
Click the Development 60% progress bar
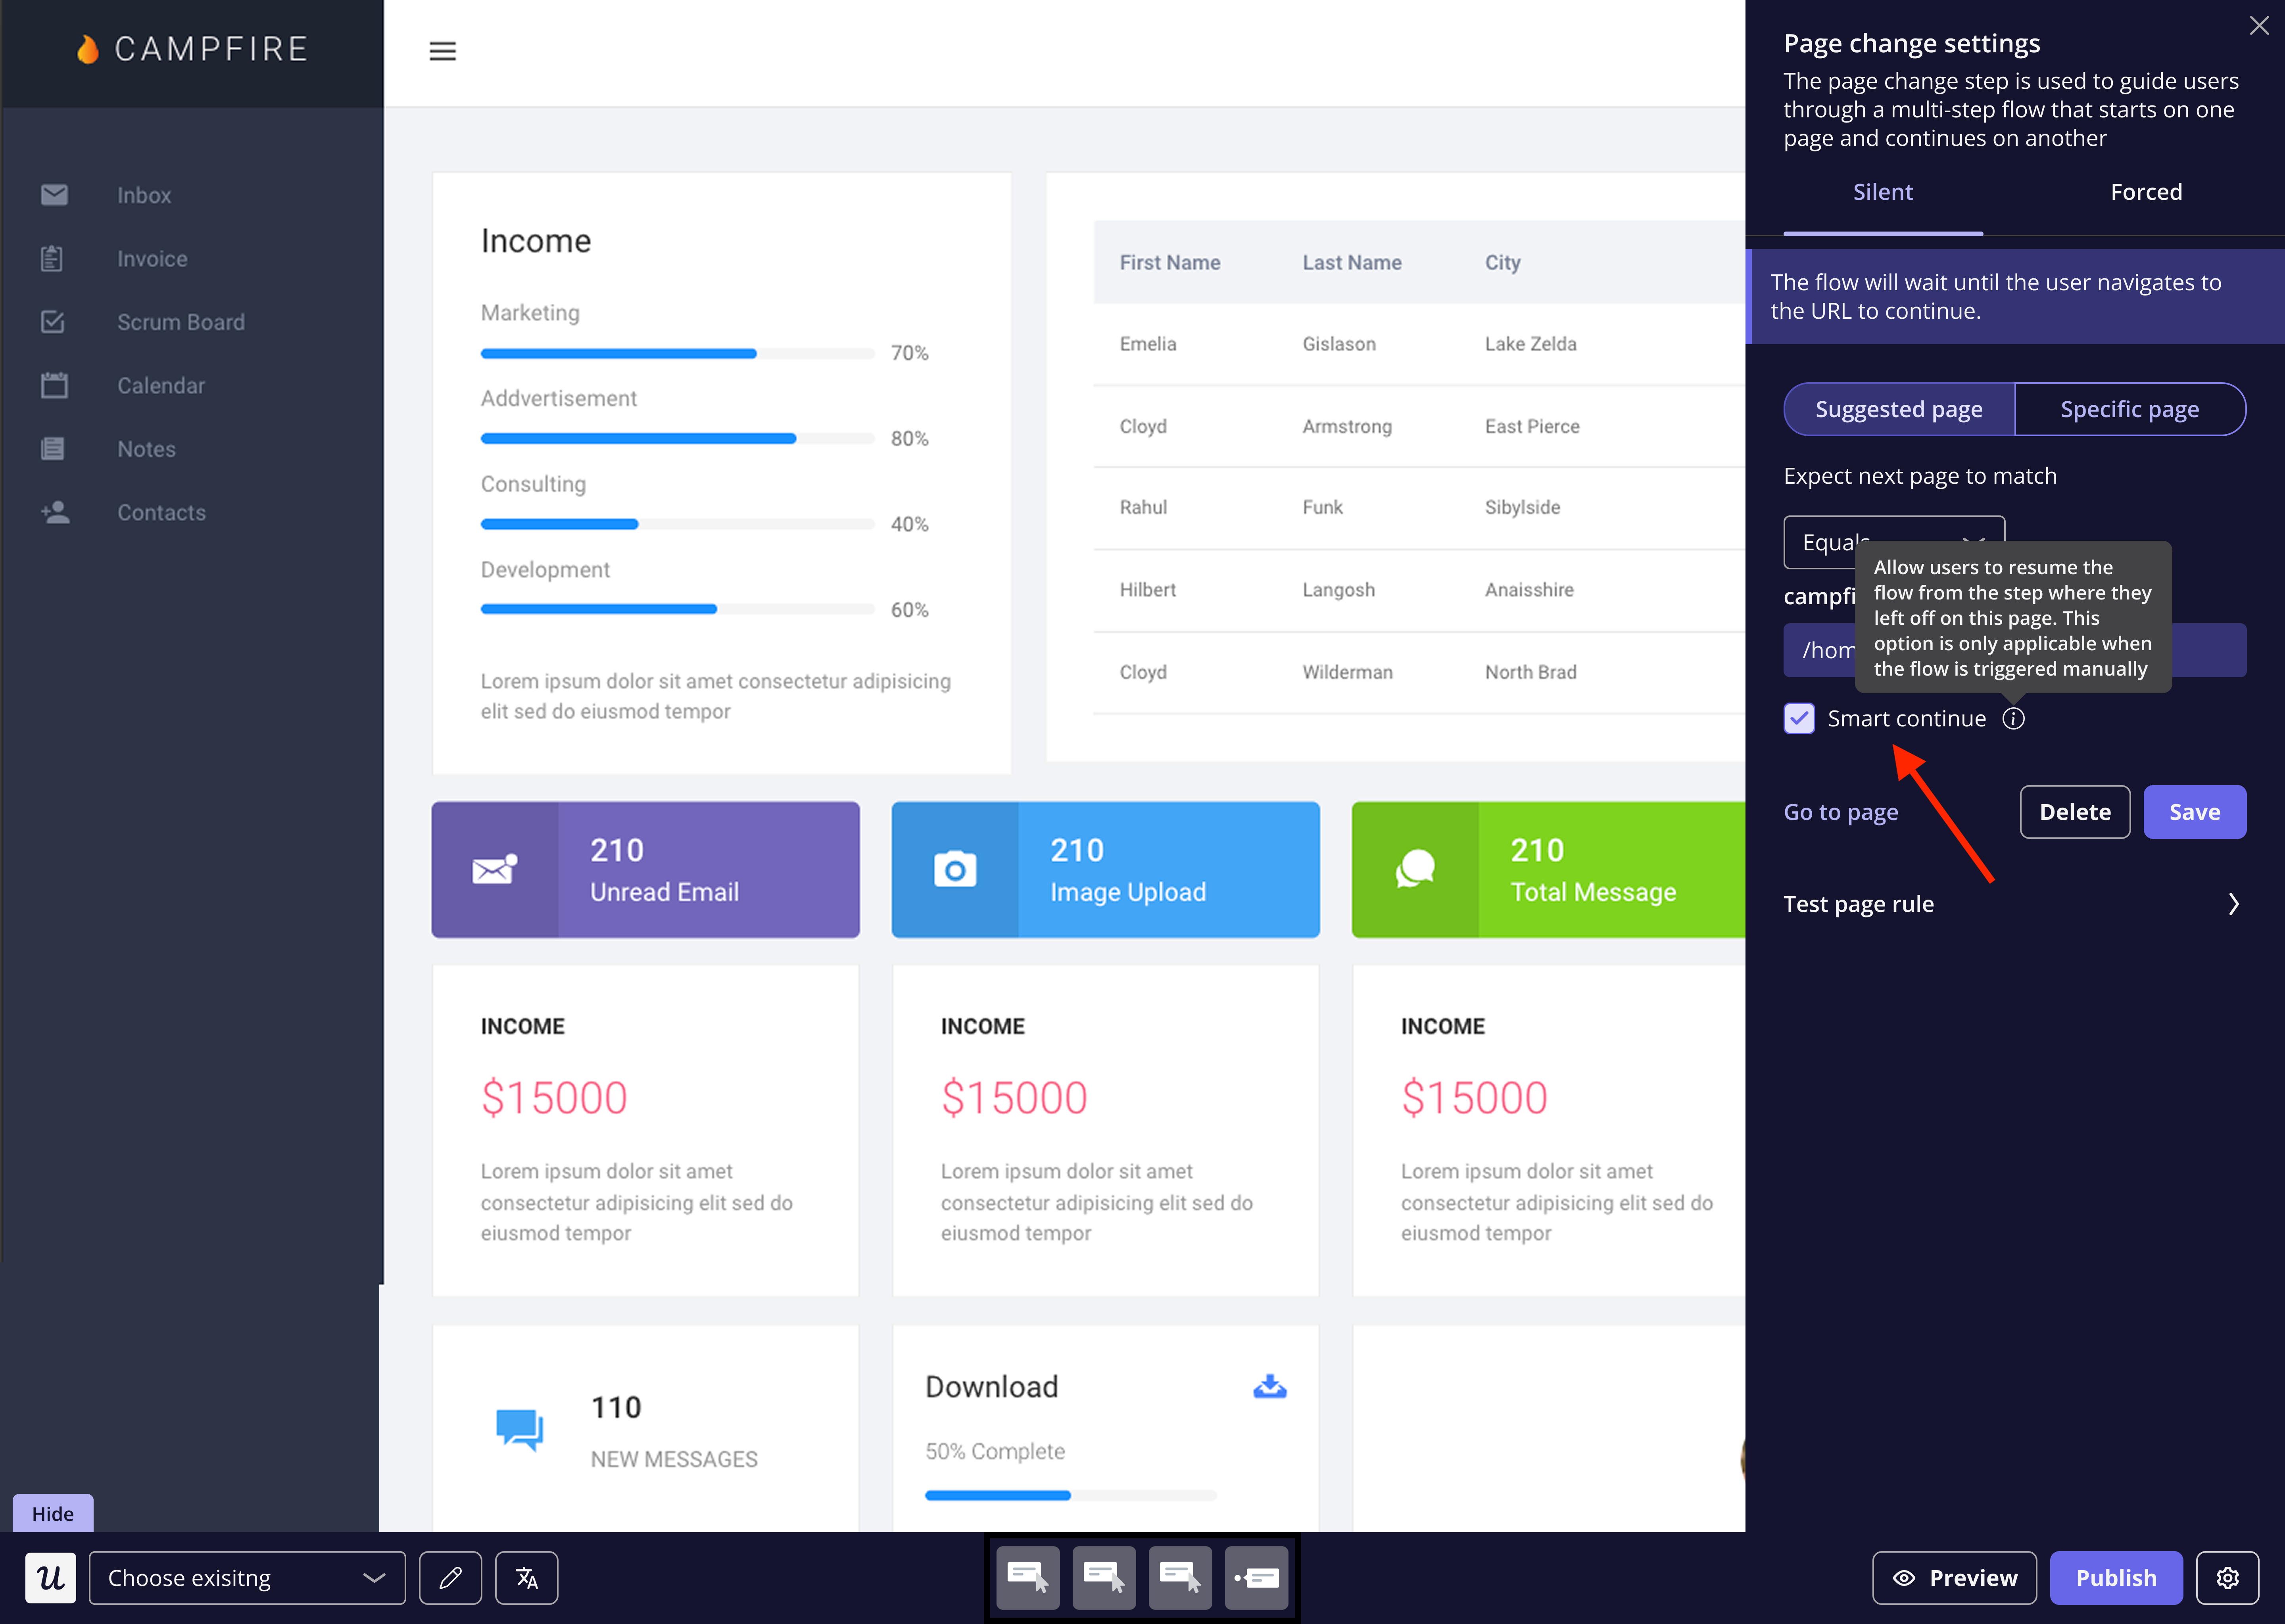point(677,609)
